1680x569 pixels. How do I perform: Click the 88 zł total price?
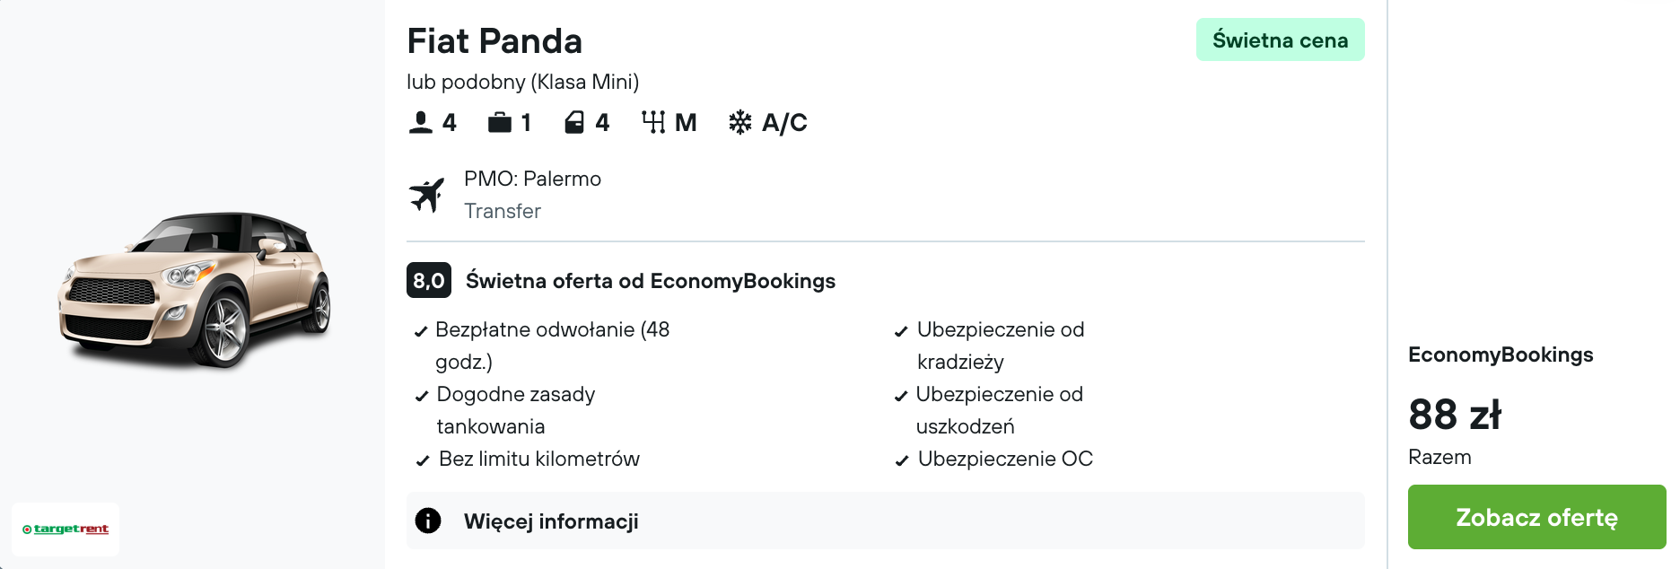(1455, 415)
